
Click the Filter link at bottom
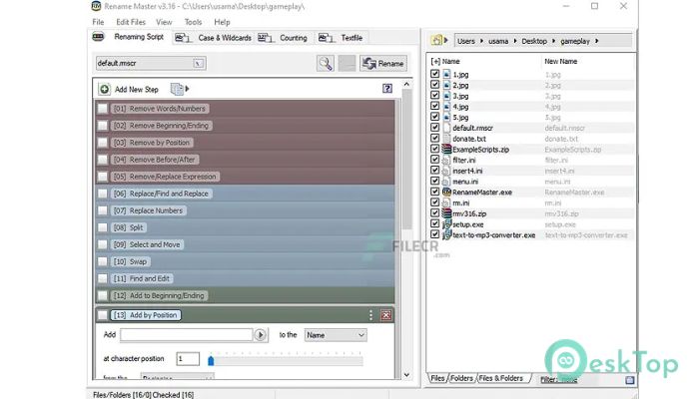tap(559, 380)
